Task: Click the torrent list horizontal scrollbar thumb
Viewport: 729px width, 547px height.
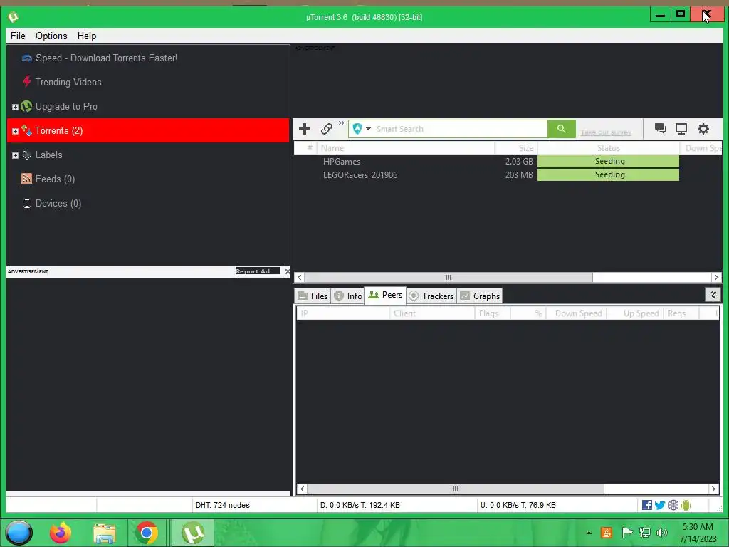Action: [x=449, y=278]
